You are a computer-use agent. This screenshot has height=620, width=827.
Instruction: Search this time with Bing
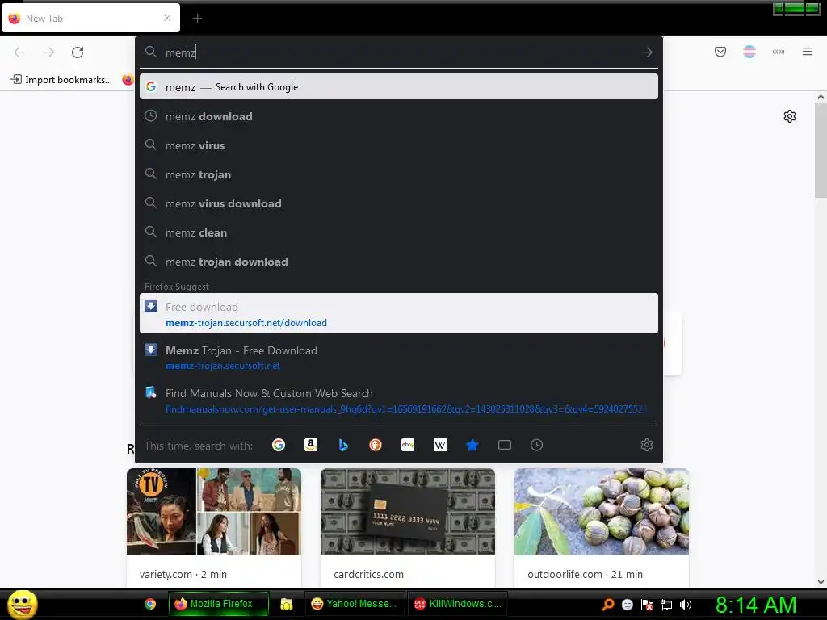tap(343, 445)
